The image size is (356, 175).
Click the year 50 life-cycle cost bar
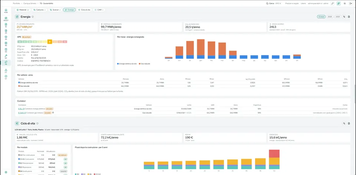[274, 159]
